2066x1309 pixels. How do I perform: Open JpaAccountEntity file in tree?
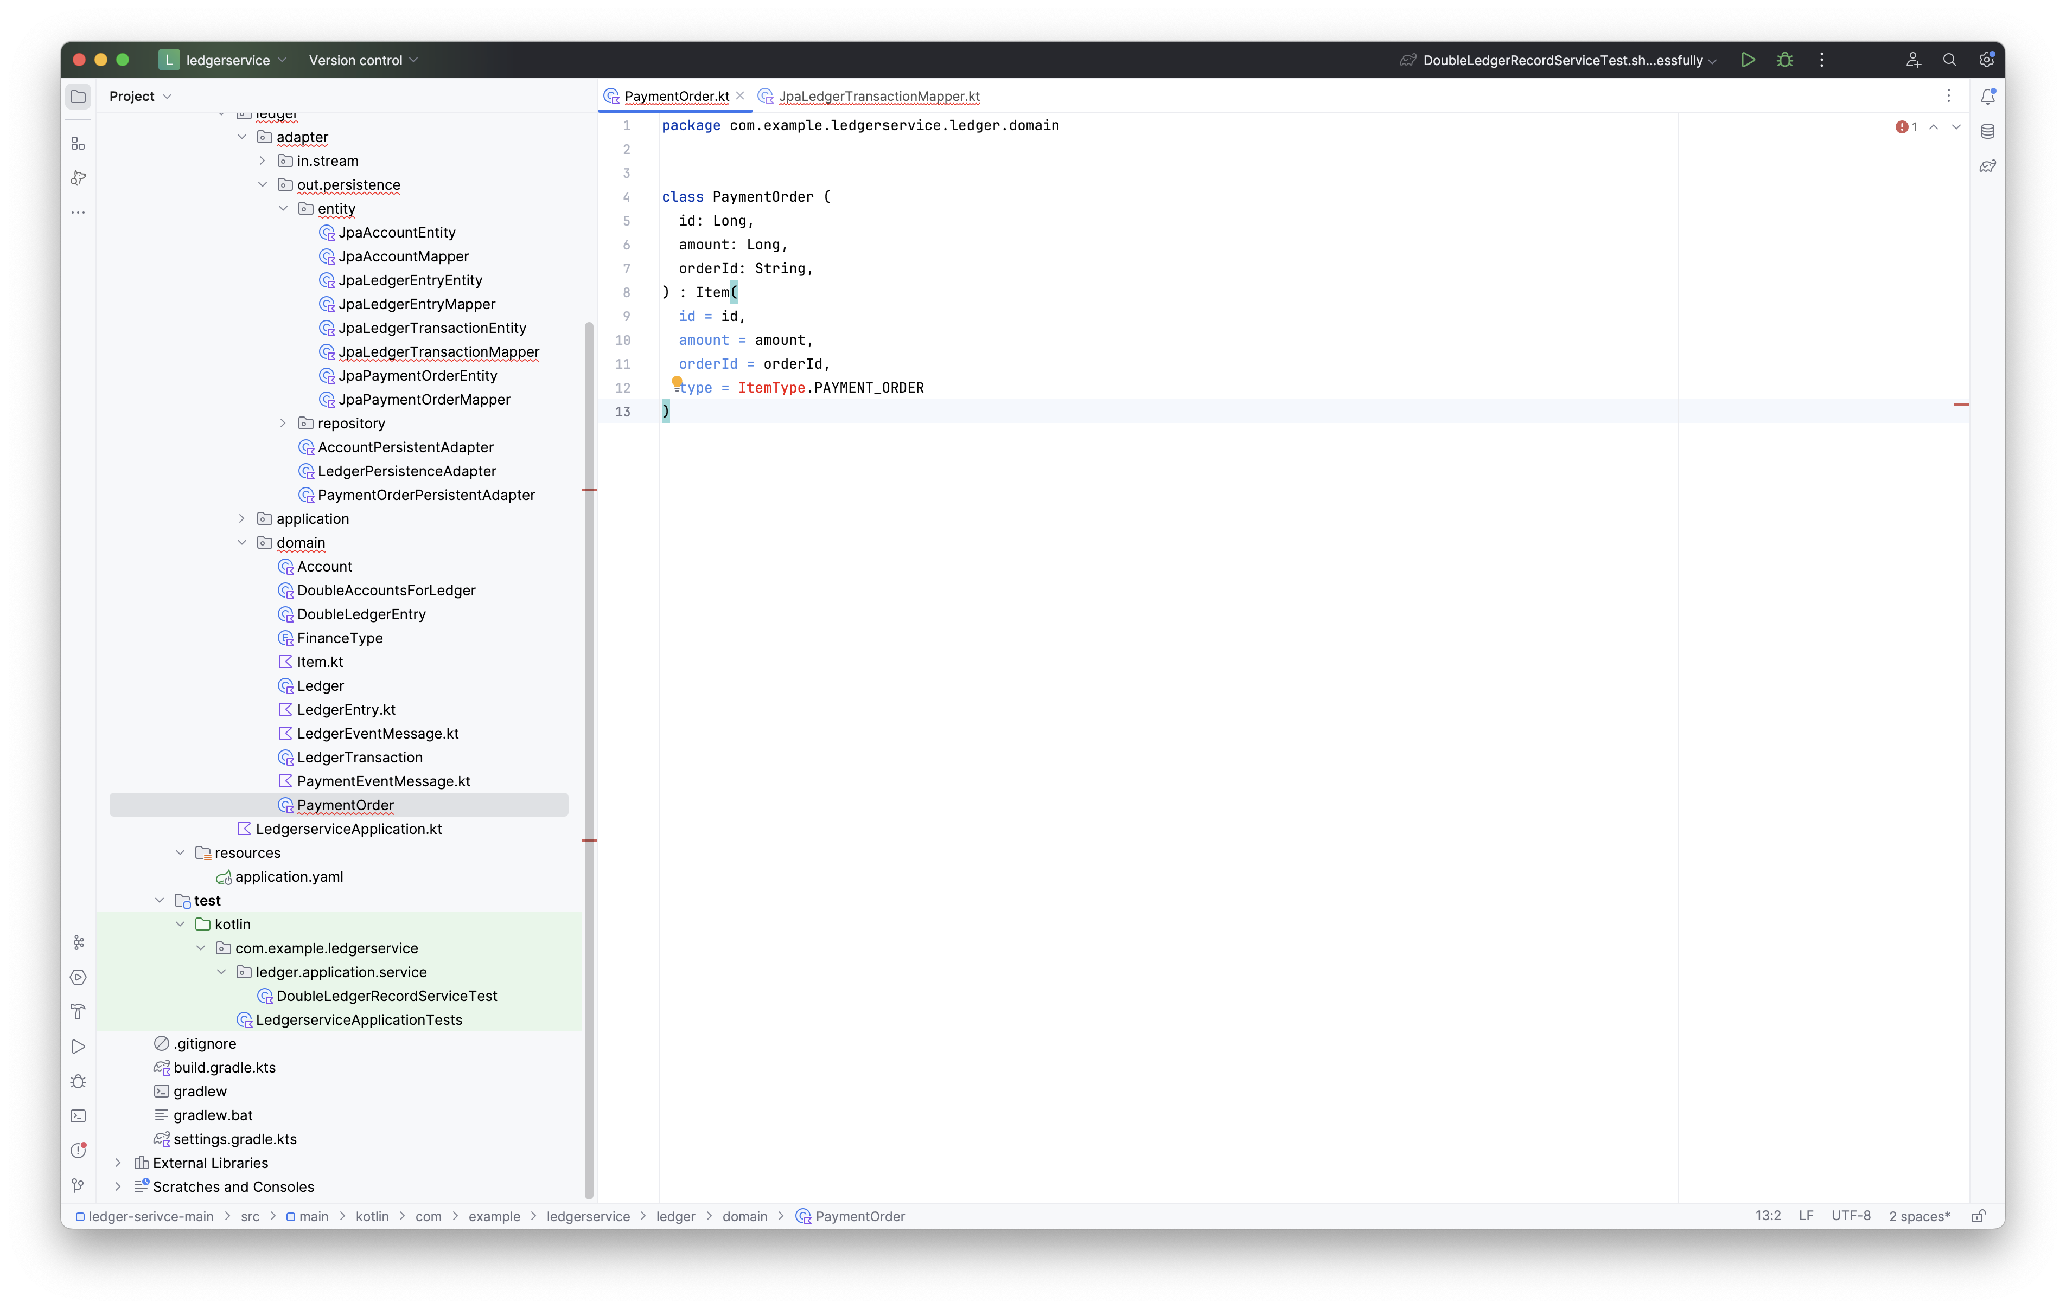[397, 233]
